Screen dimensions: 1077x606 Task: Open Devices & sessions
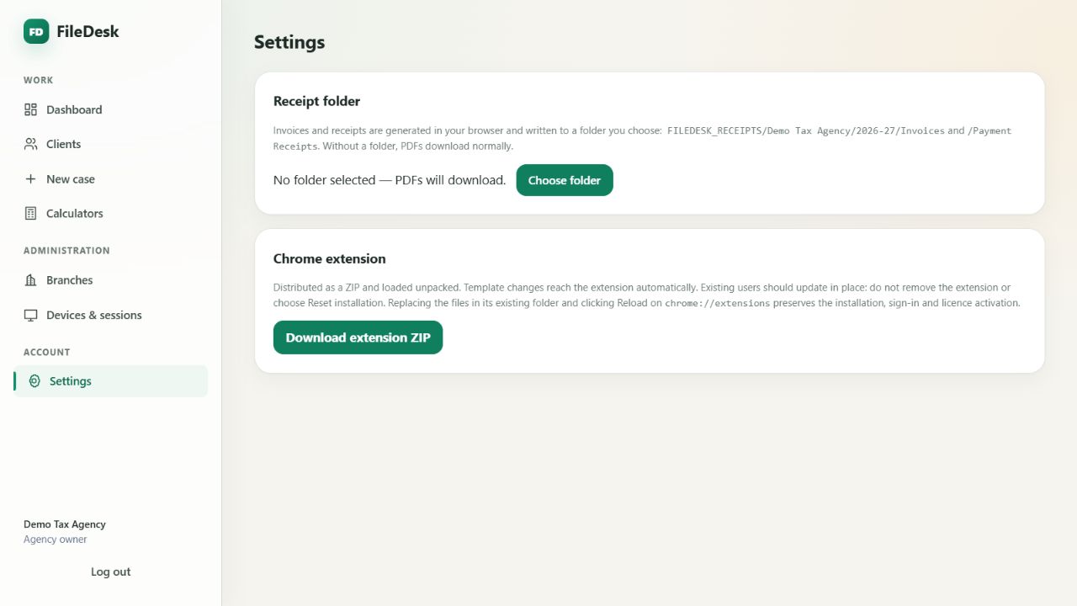111,315
